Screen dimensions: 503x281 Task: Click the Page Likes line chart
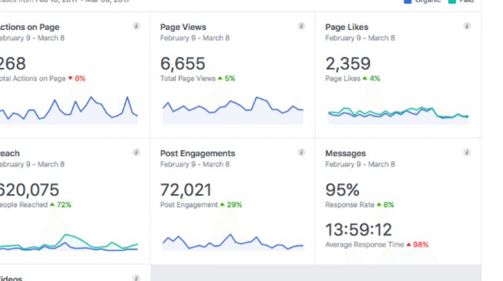point(398,115)
